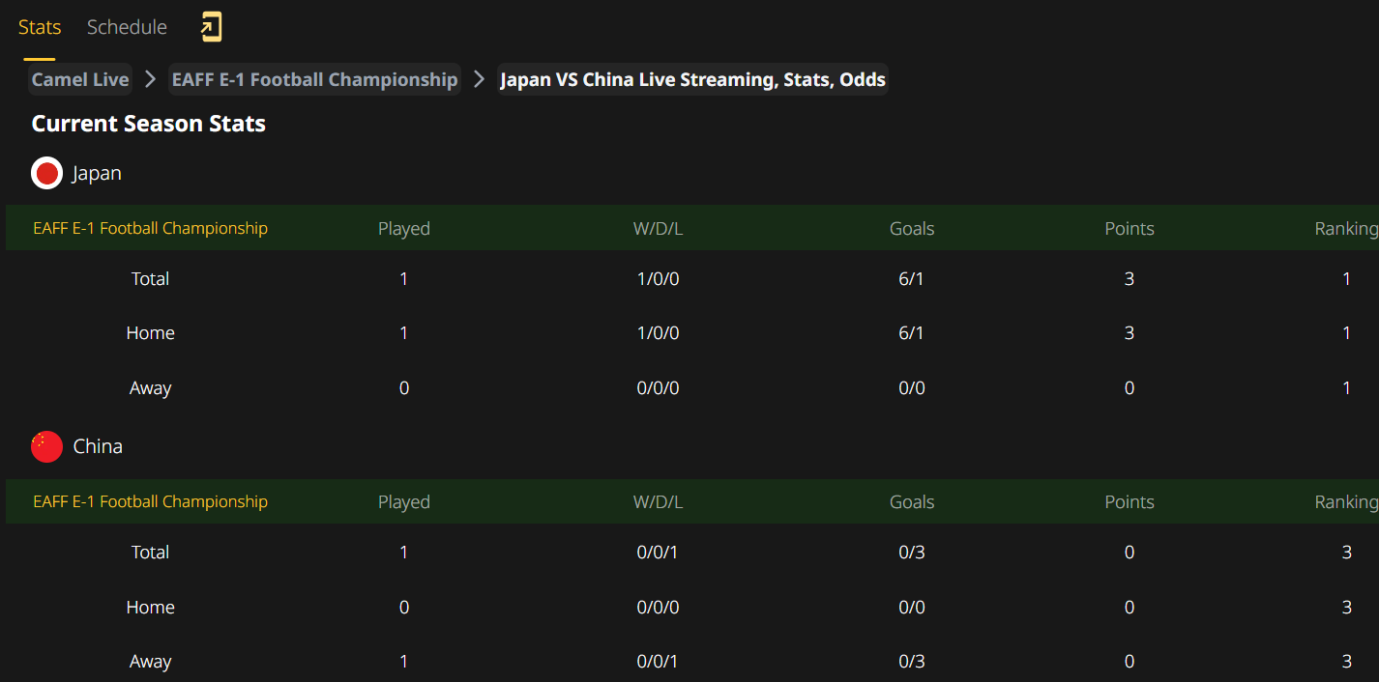Click the chevron after Camel Live breadcrumb
The height and width of the screenshot is (682, 1379).
click(x=150, y=79)
